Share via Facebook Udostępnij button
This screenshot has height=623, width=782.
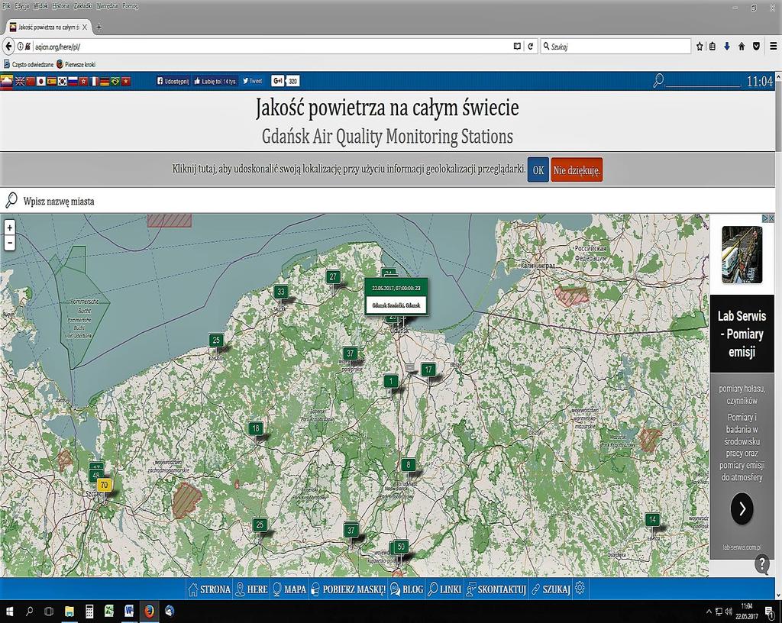(173, 81)
